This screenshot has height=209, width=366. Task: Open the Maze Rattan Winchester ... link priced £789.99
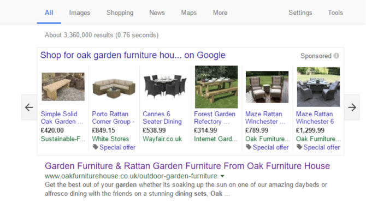[x=265, y=118]
